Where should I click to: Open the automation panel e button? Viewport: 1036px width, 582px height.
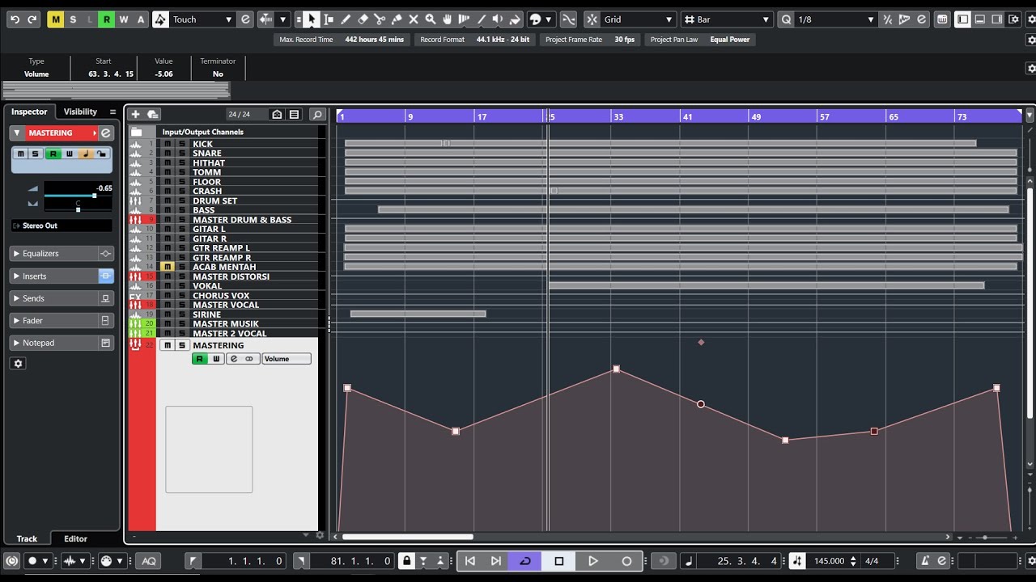click(x=246, y=19)
